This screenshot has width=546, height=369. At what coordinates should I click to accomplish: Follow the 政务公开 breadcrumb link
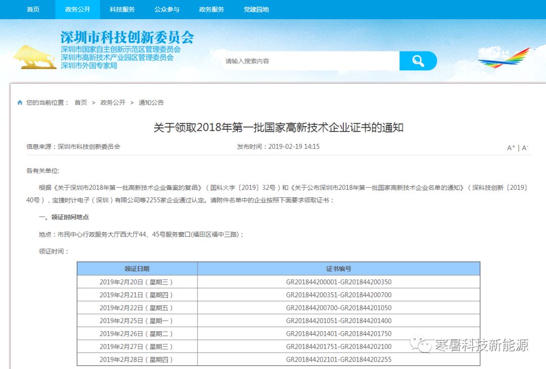click(113, 102)
